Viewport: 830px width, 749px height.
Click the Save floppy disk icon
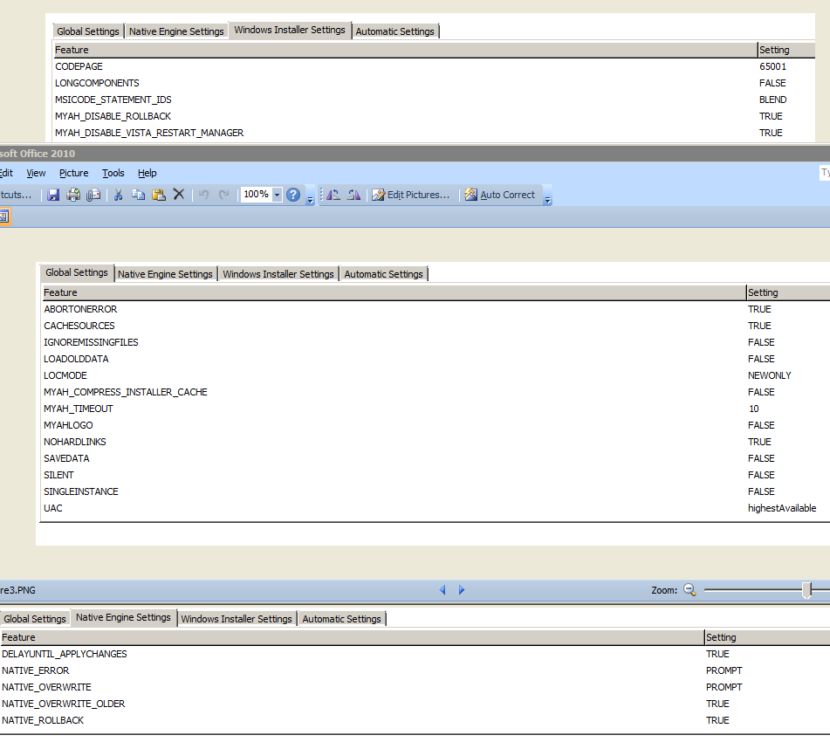(x=53, y=195)
